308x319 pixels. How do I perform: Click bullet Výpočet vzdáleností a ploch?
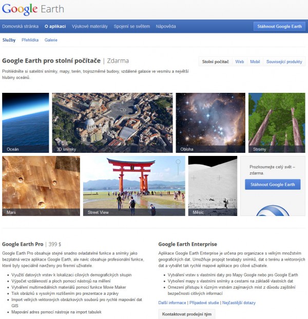click(x=61, y=281)
